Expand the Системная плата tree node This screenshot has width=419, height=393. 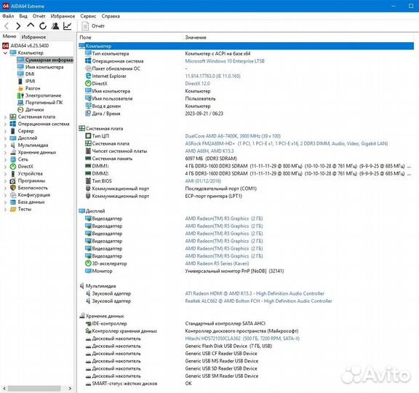[x=5, y=117]
